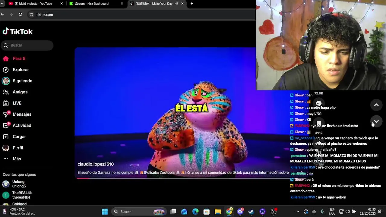This screenshot has height=217, width=386.
Task: Open volume control in system tray
Action: (x=347, y=212)
